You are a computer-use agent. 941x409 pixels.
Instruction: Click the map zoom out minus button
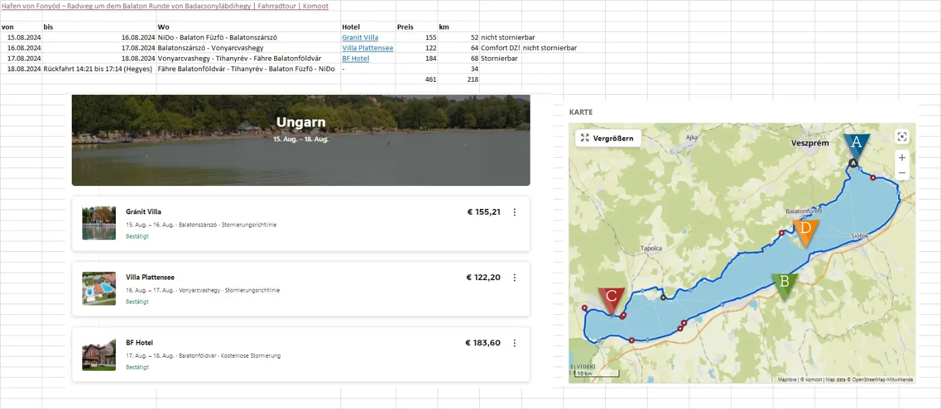coord(902,173)
